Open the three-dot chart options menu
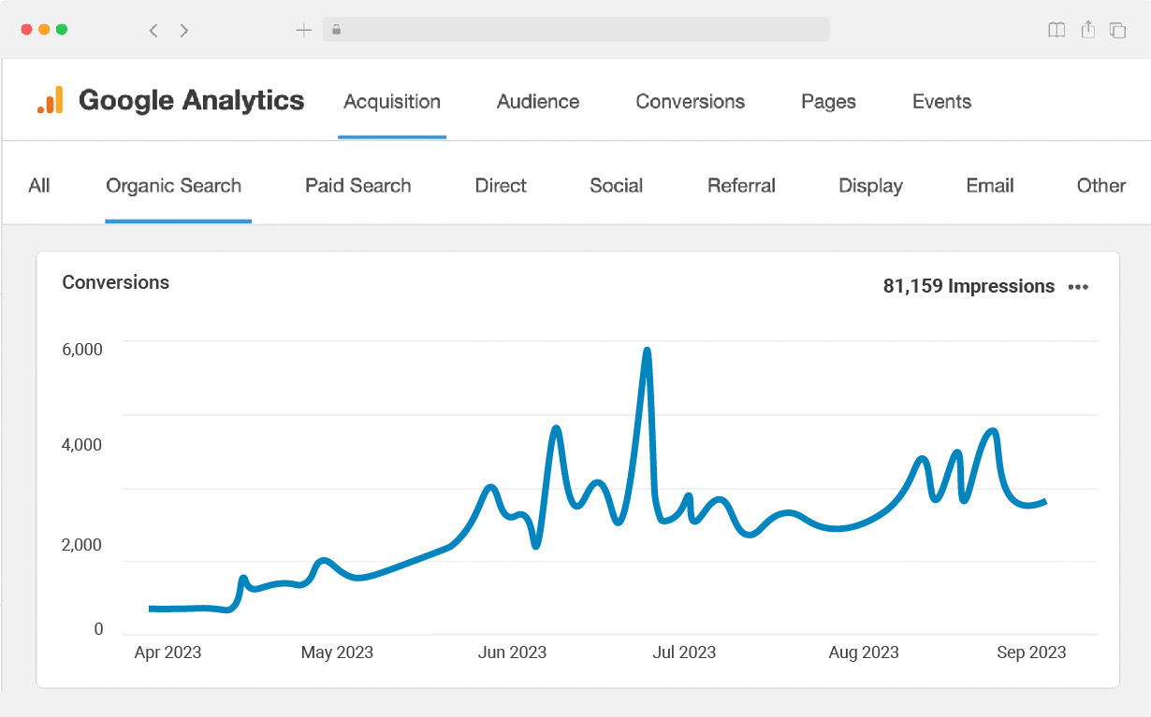The width and height of the screenshot is (1151, 717). 1078,287
